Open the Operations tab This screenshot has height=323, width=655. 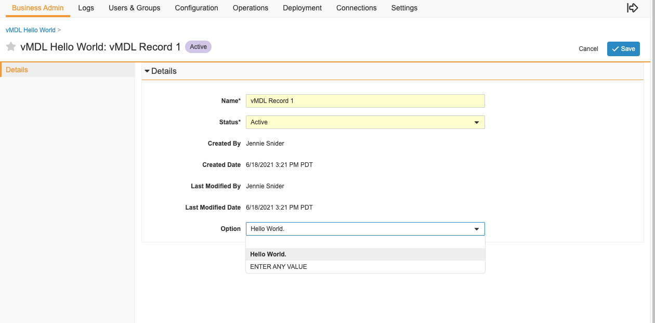pos(251,8)
